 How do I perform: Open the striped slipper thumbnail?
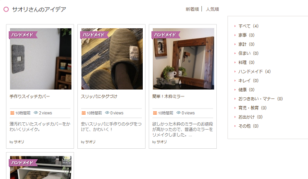click(x=112, y=59)
